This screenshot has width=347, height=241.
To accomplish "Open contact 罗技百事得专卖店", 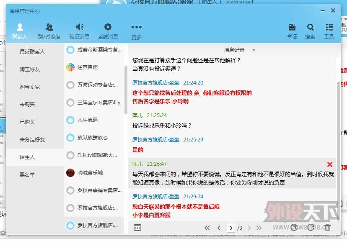I will point(94,190).
